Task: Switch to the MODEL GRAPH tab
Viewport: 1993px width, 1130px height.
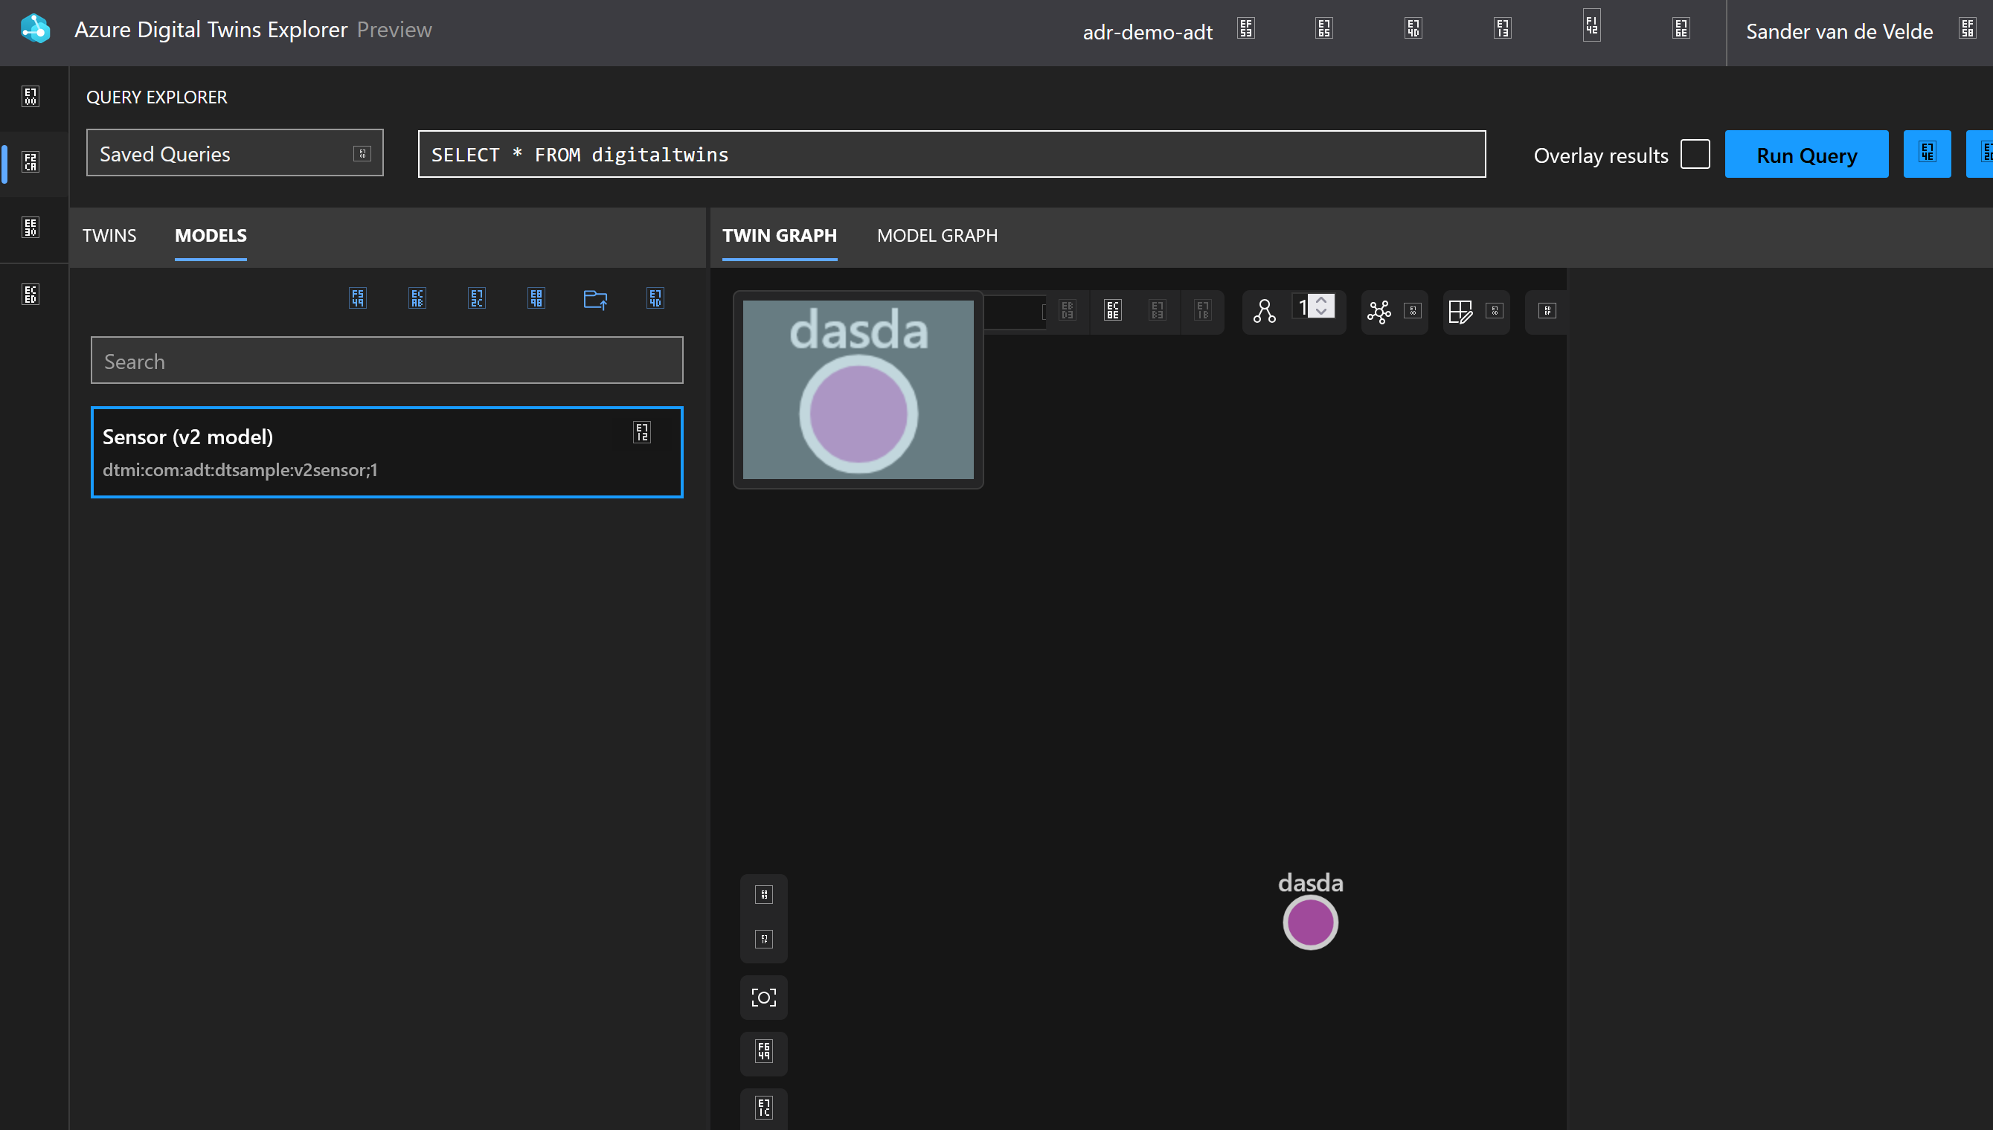Action: click(x=937, y=235)
